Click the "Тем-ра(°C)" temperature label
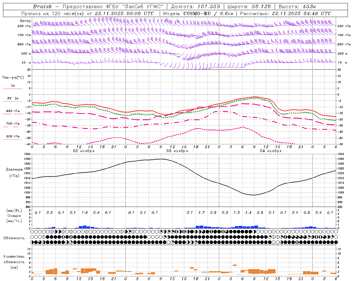352x281 pixels. (x=13, y=78)
